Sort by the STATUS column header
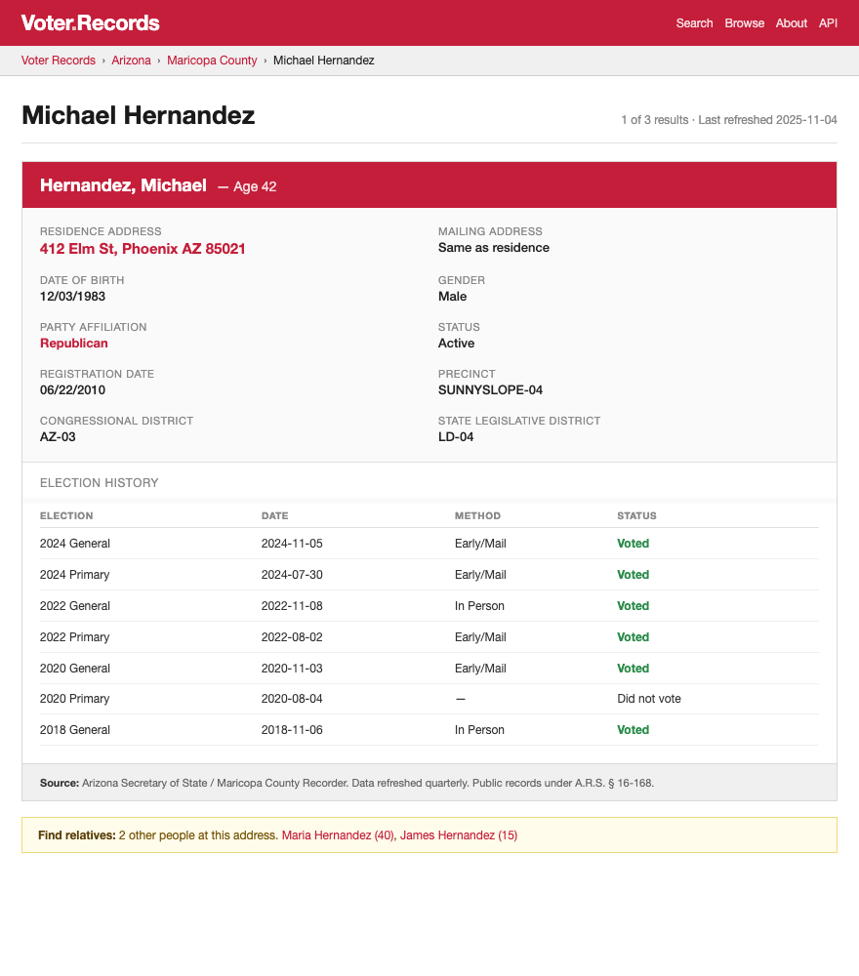The image size is (859, 976). click(636, 515)
